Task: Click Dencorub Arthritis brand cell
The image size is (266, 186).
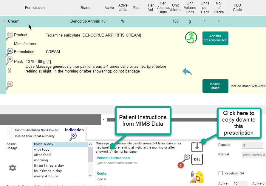Action: (85, 21)
